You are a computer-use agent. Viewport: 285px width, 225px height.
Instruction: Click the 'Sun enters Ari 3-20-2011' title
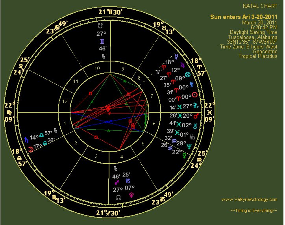244,17
